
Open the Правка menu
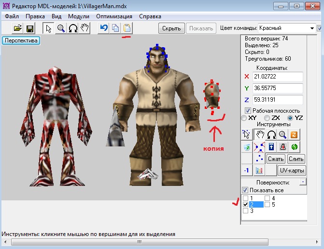click(x=35, y=16)
